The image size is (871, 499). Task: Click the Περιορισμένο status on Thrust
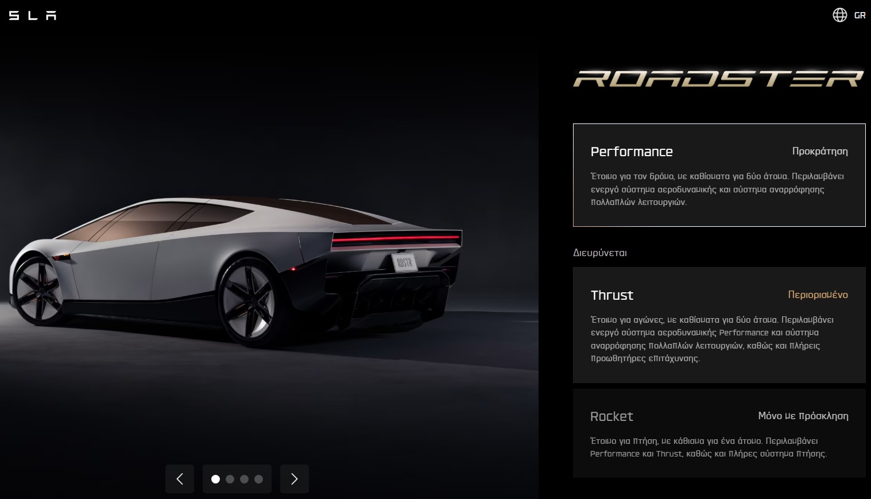point(818,295)
